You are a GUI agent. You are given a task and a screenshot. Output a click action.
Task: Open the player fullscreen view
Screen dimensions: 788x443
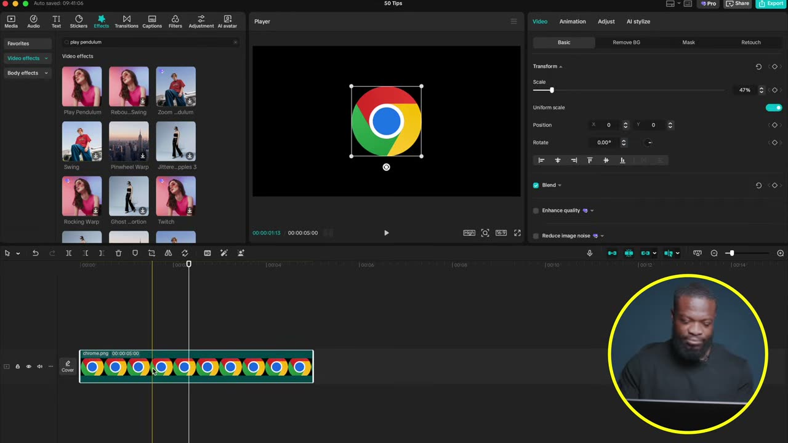pos(517,233)
